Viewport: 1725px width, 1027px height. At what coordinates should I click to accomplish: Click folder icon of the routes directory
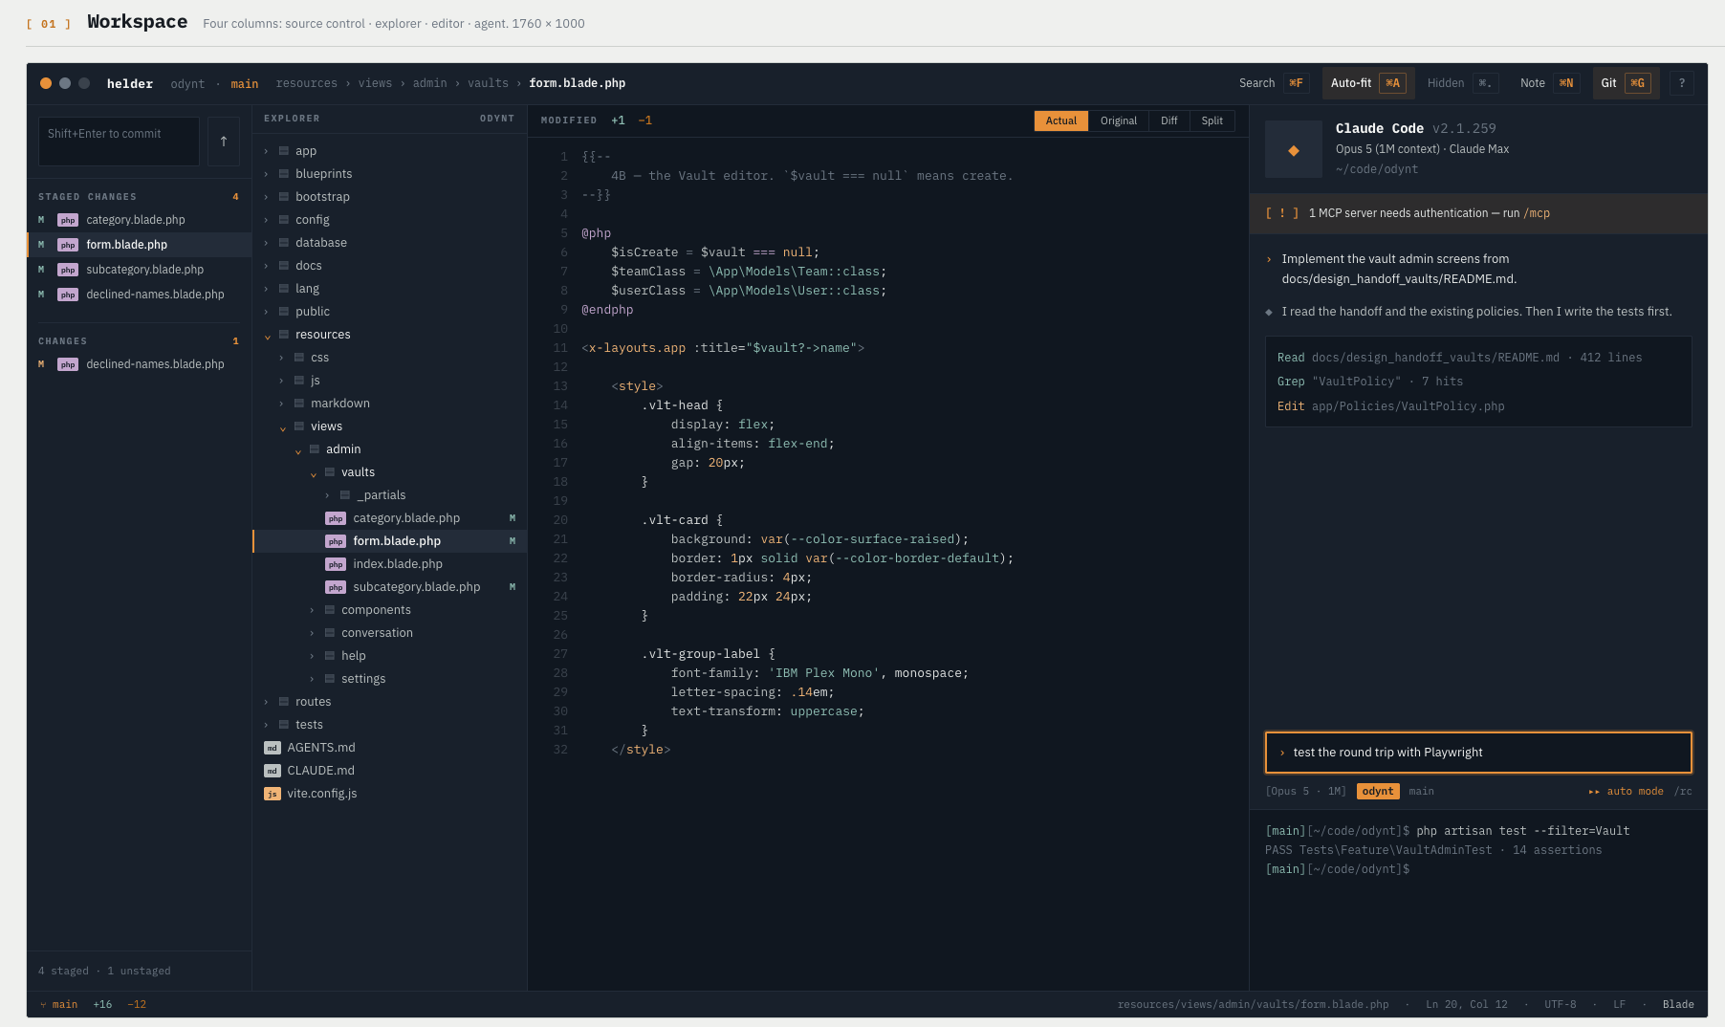[x=284, y=702]
